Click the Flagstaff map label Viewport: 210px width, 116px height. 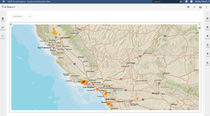167,73
